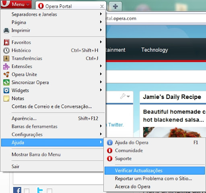Open Suporte from the Ajuda submenu
Viewport: 206px width, 193px height.
[x=154, y=158]
